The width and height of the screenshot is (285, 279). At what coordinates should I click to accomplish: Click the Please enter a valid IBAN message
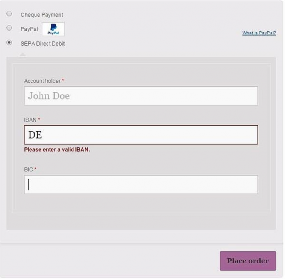(x=57, y=150)
